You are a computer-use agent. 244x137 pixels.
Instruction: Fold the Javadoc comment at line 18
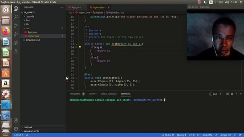click(x=76, y=27)
